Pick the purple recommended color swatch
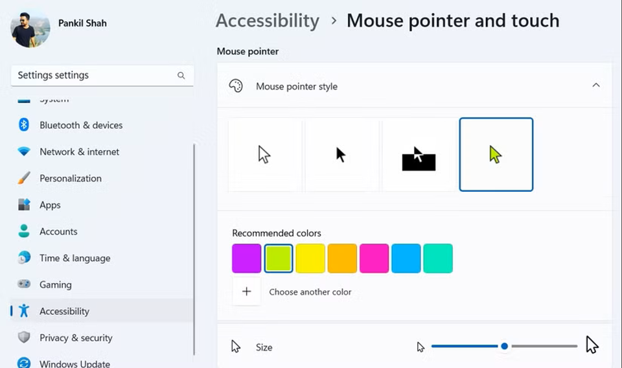 tap(247, 259)
